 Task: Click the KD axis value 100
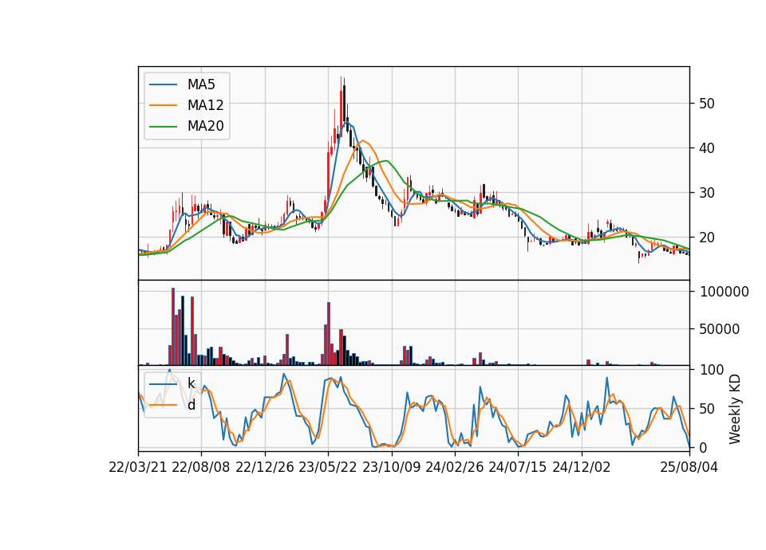pyautogui.click(x=711, y=370)
